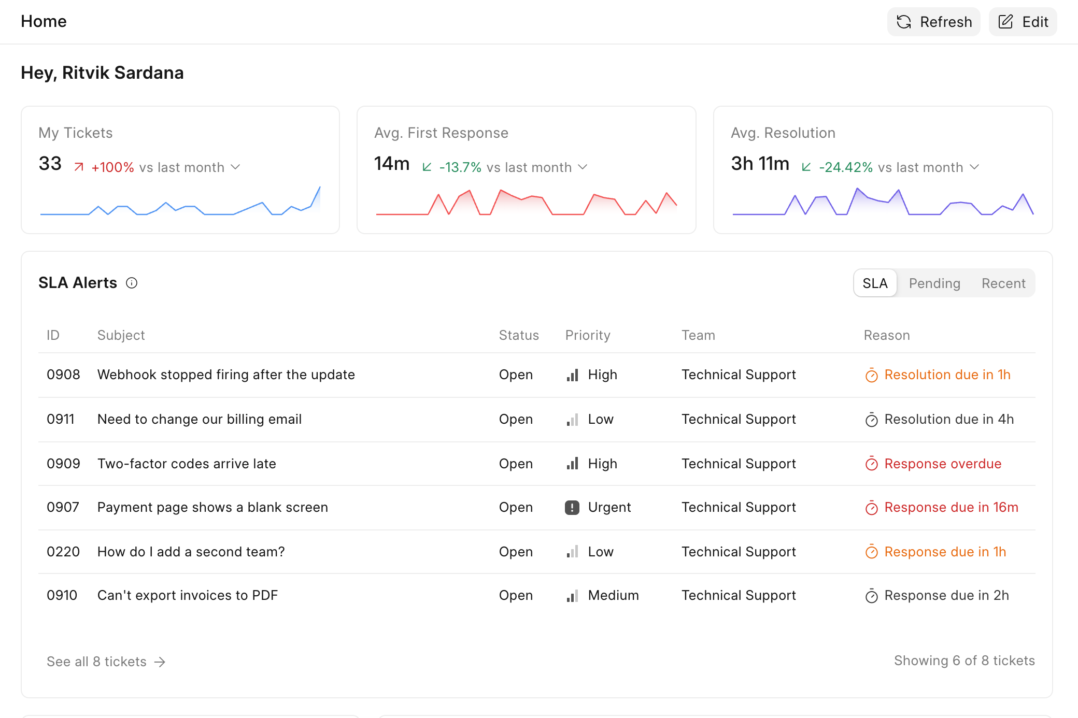Open the See all 8 tickets link

coord(106,662)
